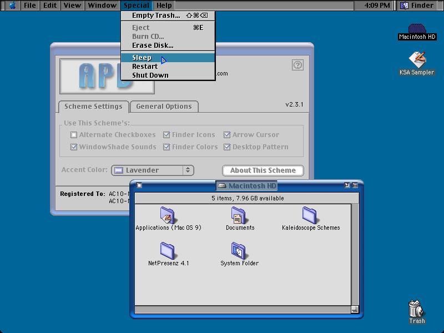This screenshot has height=333, width=444.
Task: Open the Macintosh HD desktop drive icon
Action: pos(417,29)
